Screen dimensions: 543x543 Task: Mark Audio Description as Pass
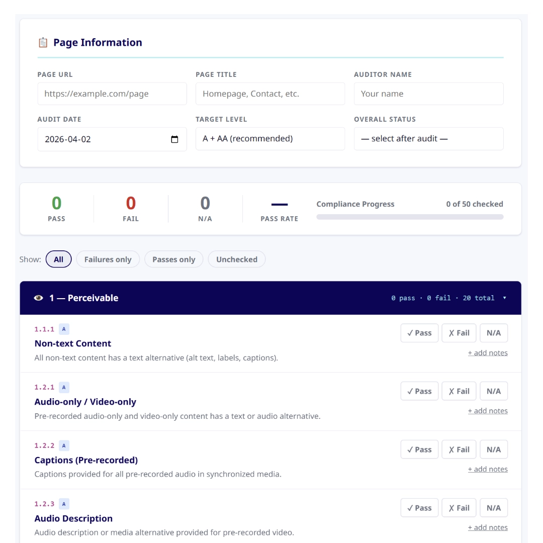[419, 508]
